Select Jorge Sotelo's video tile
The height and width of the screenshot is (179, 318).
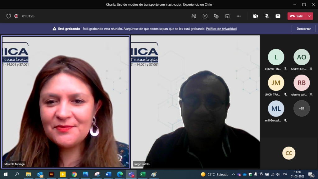tap(195, 102)
